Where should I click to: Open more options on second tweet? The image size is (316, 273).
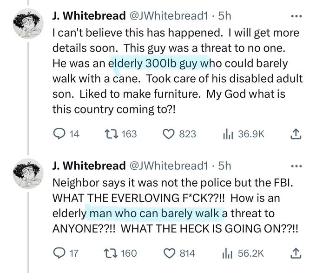[296, 166]
